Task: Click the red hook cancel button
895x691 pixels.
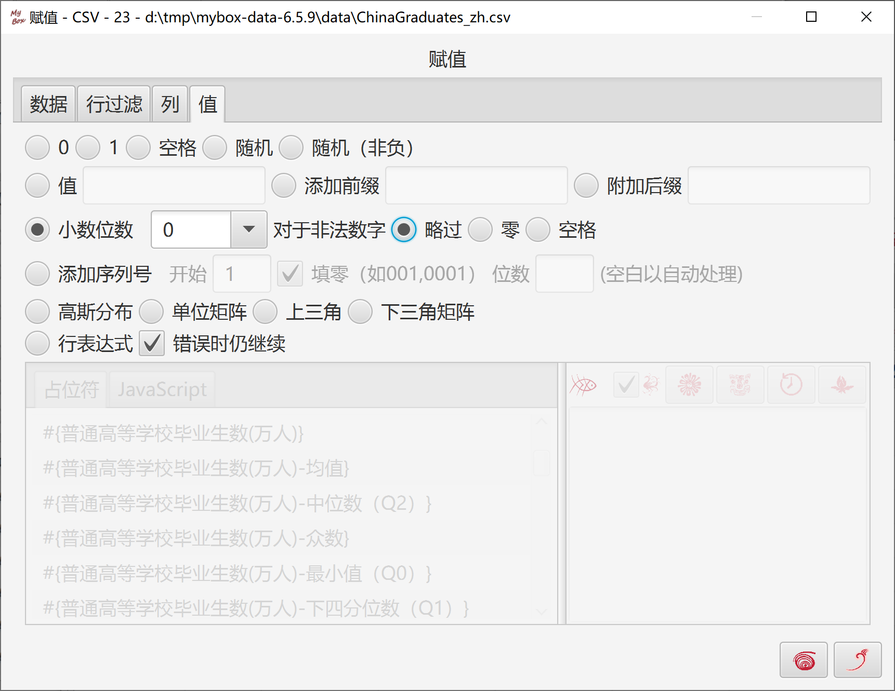Action: click(x=858, y=660)
